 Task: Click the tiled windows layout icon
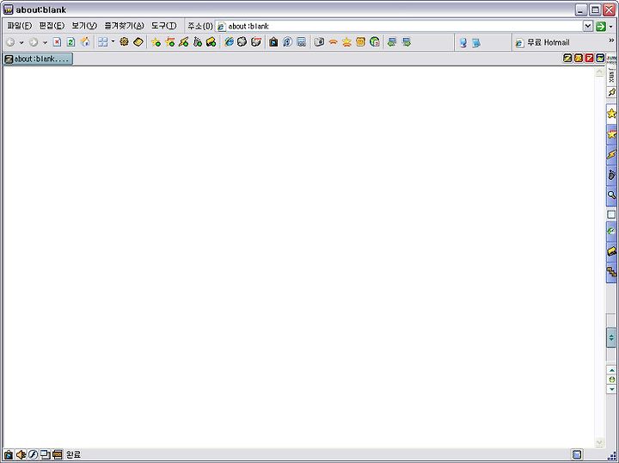(103, 42)
